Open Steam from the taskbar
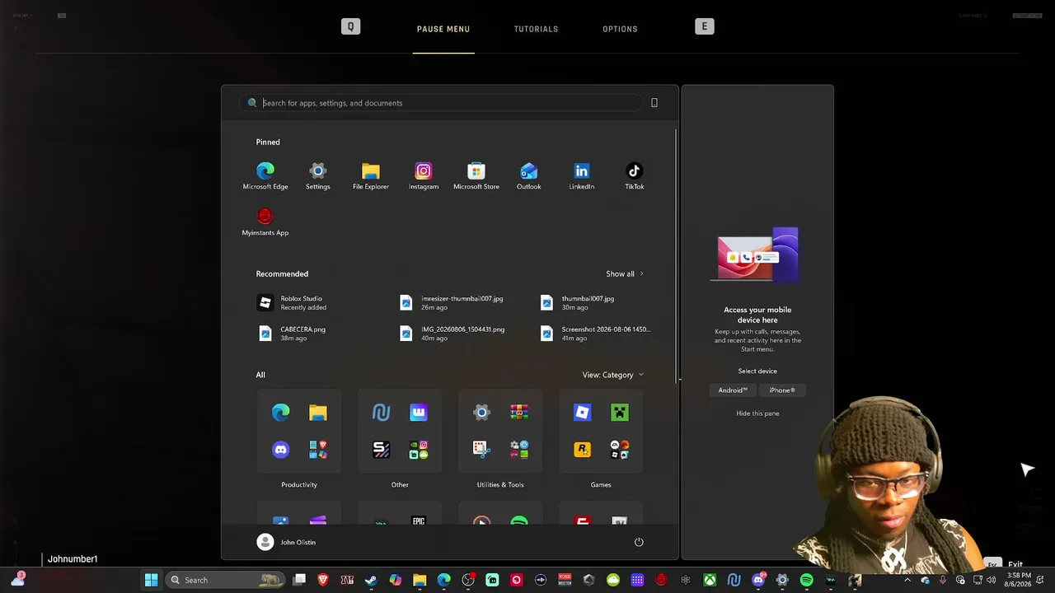 point(372,580)
